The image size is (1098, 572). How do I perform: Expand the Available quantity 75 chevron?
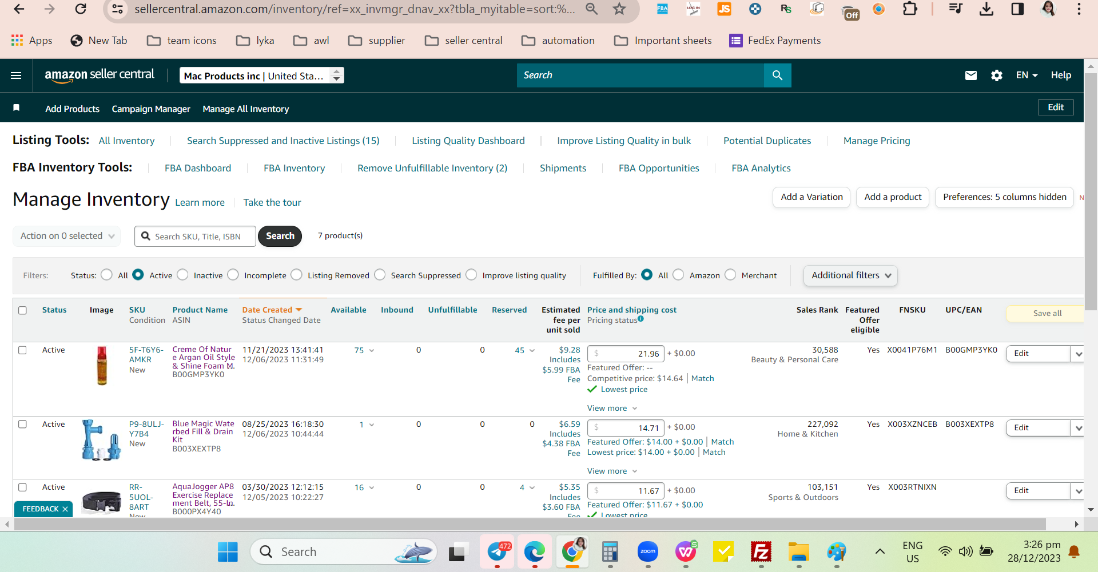click(x=372, y=351)
